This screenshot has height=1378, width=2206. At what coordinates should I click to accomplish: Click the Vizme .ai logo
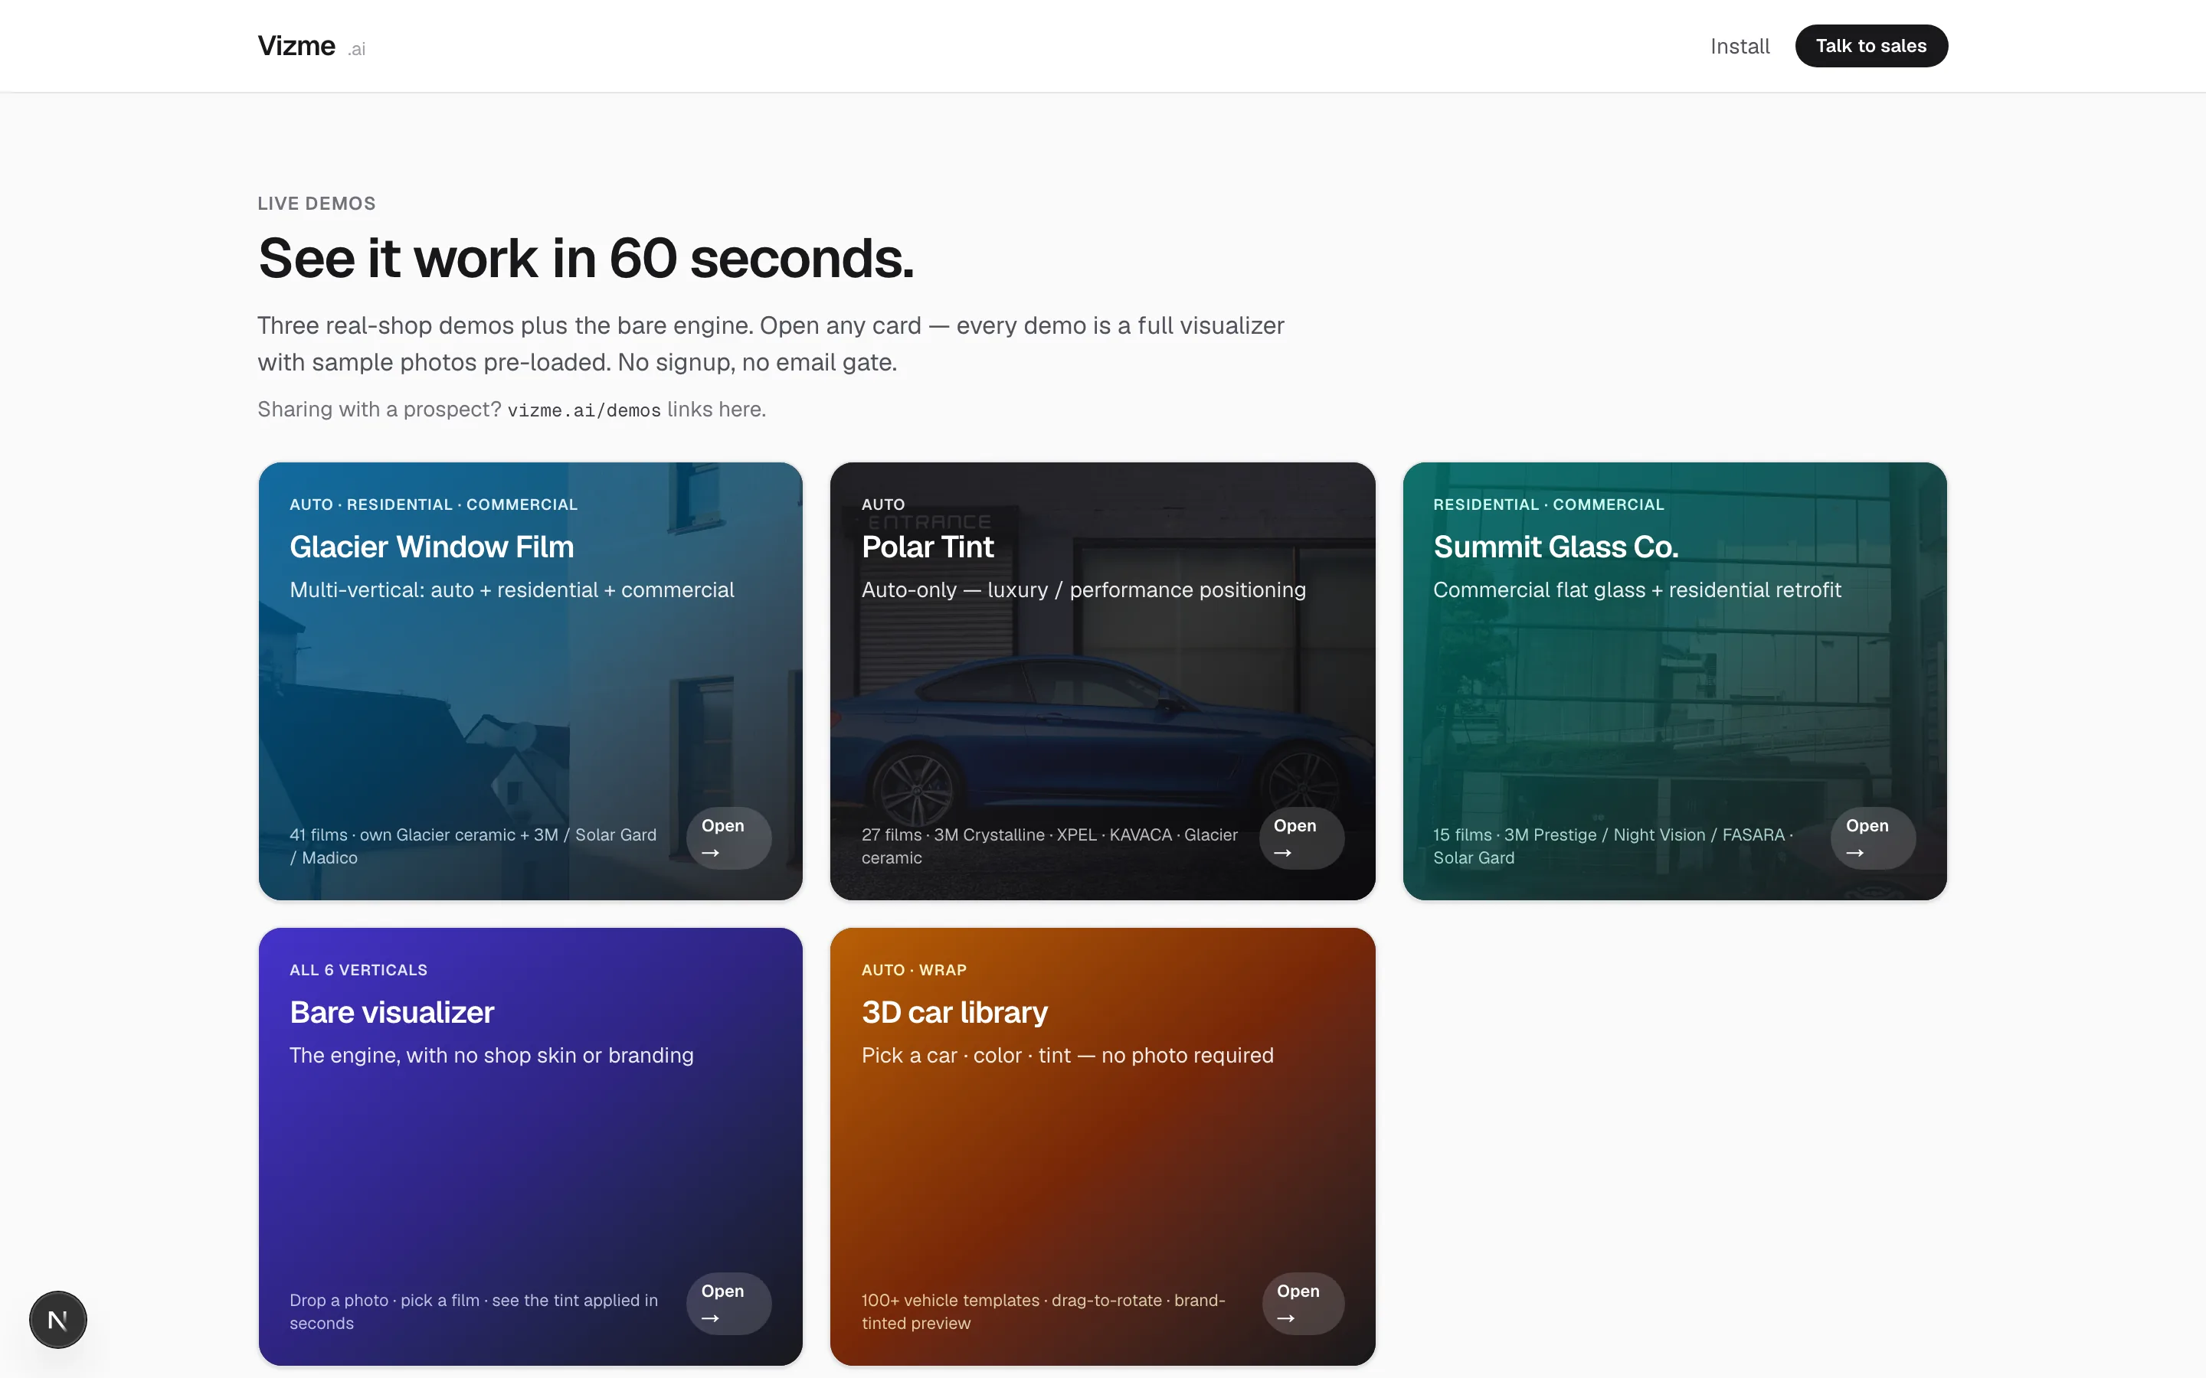coord(311,46)
